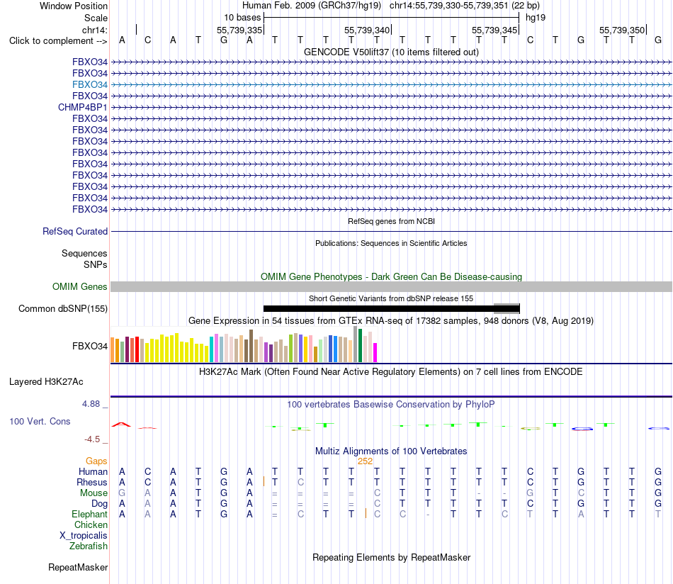
Task: Click the dark green GTEx expression bar
Action: (x=360, y=346)
